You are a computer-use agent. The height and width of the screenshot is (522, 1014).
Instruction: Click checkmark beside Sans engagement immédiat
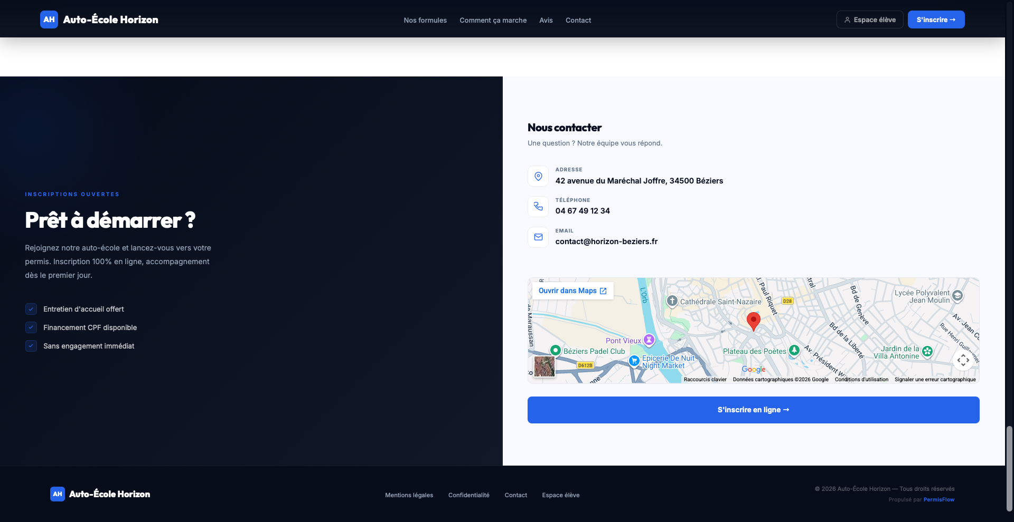click(x=31, y=346)
